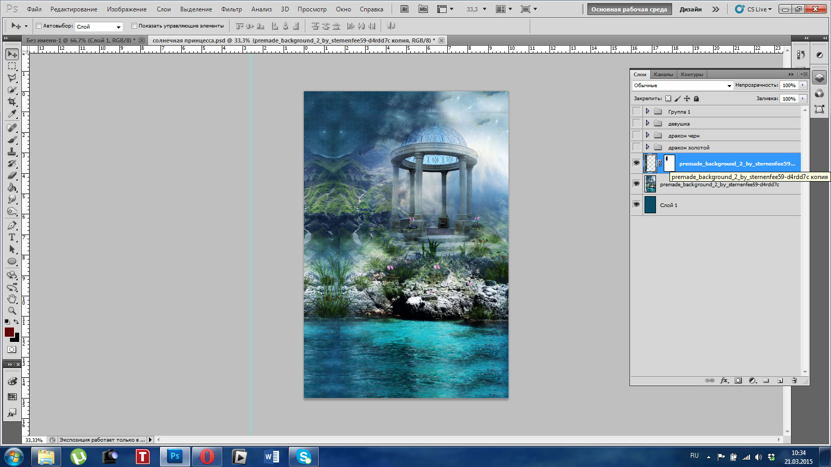Open the Файл menu
This screenshot has height=467, width=831.
34,9
